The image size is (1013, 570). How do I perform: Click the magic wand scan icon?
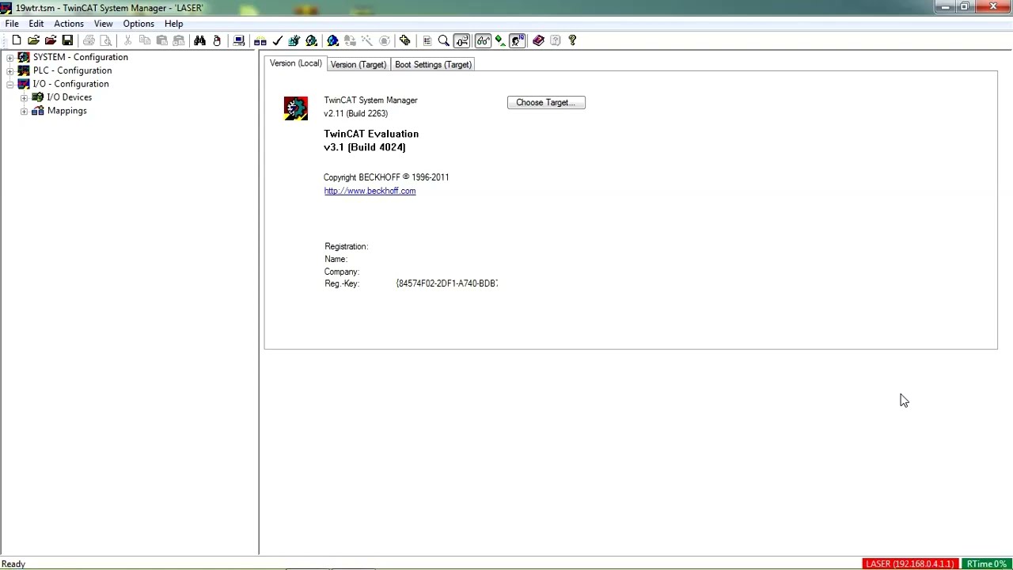coord(367,40)
